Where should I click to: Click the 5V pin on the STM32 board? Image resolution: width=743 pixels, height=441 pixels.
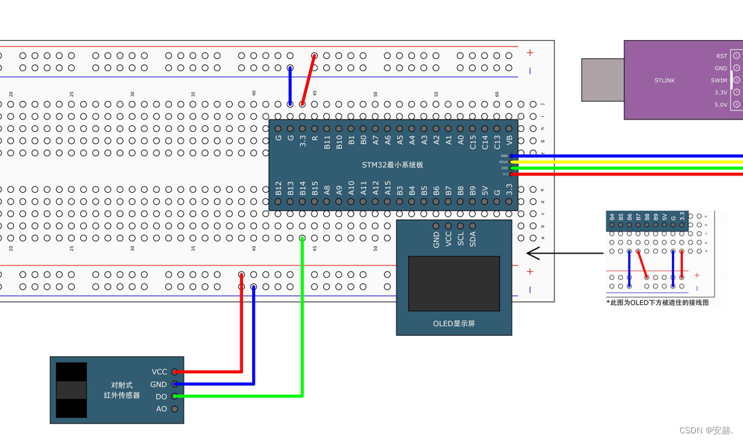tap(485, 200)
